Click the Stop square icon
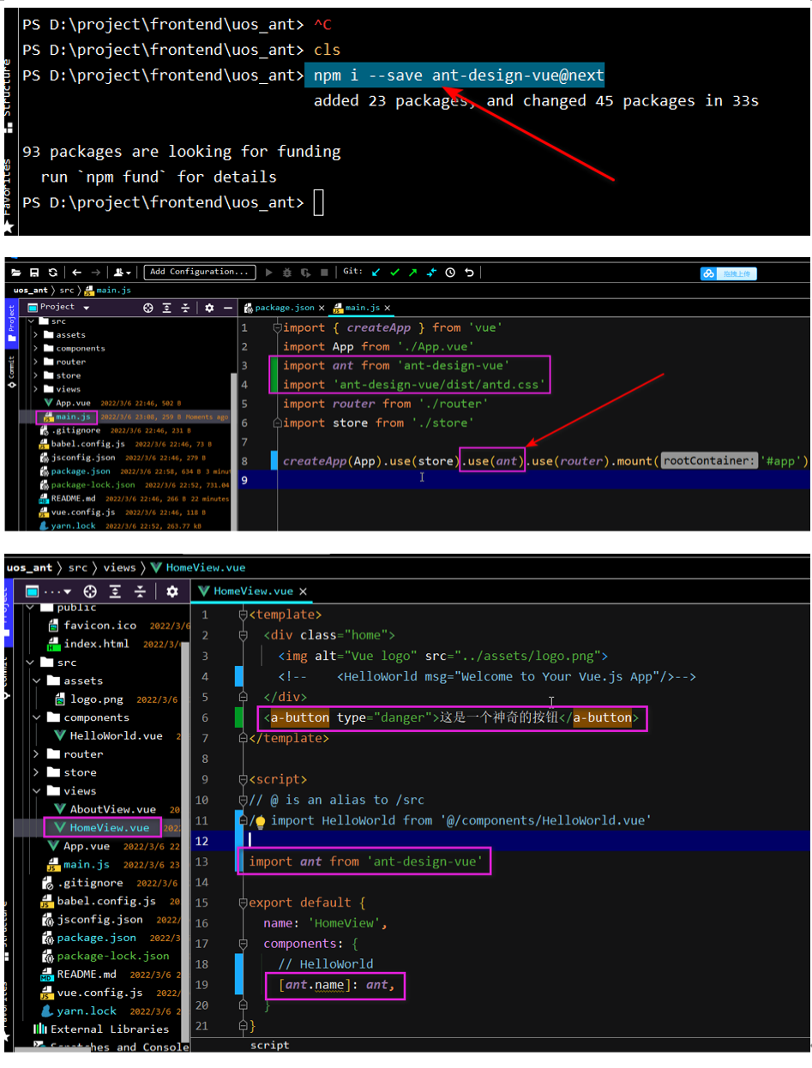 (x=324, y=272)
